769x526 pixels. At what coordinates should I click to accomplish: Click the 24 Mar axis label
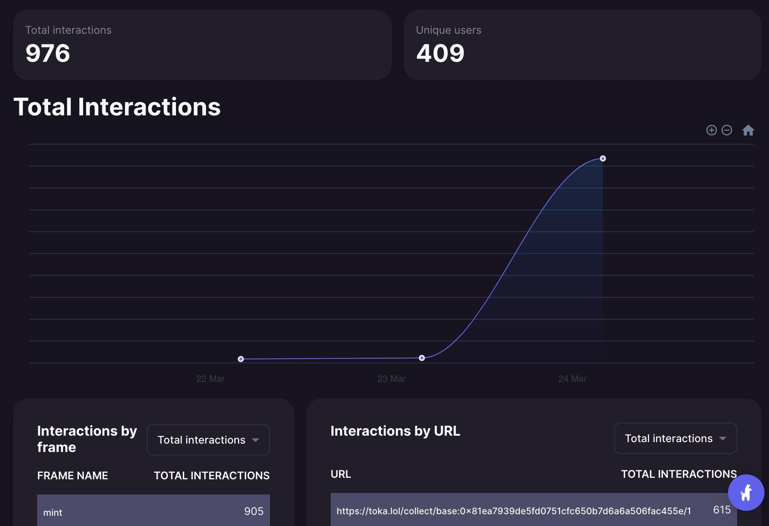[x=573, y=378]
